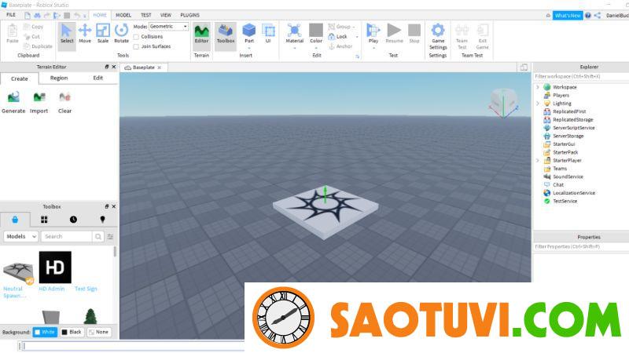Open the HD Admin model link
This screenshot has width=629, height=353.
click(x=52, y=289)
